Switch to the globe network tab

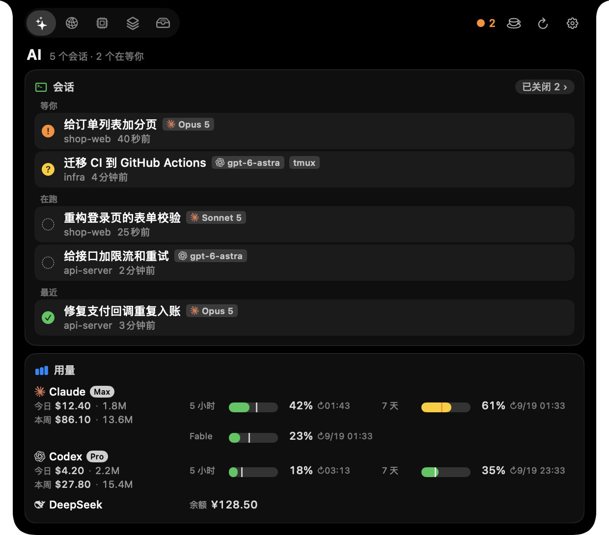point(72,23)
